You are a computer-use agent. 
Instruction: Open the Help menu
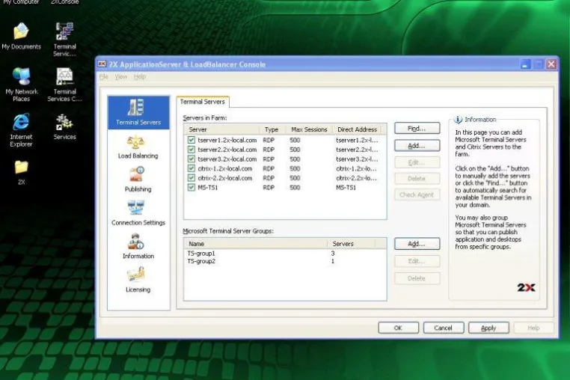click(140, 77)
